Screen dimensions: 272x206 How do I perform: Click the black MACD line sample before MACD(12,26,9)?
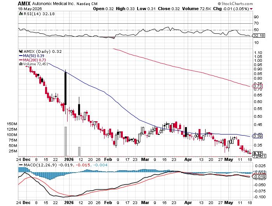[21, 165]
